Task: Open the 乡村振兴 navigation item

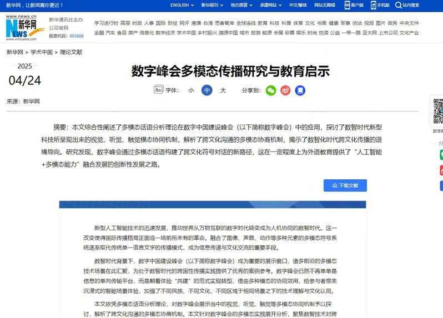Action: coord(208,33)
